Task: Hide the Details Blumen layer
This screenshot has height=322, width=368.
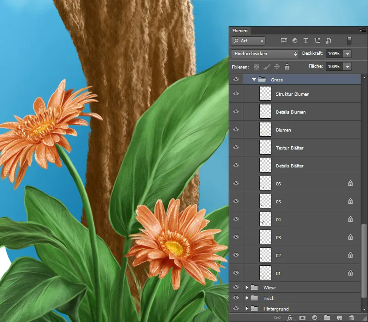Action: [x=236, y=111]
